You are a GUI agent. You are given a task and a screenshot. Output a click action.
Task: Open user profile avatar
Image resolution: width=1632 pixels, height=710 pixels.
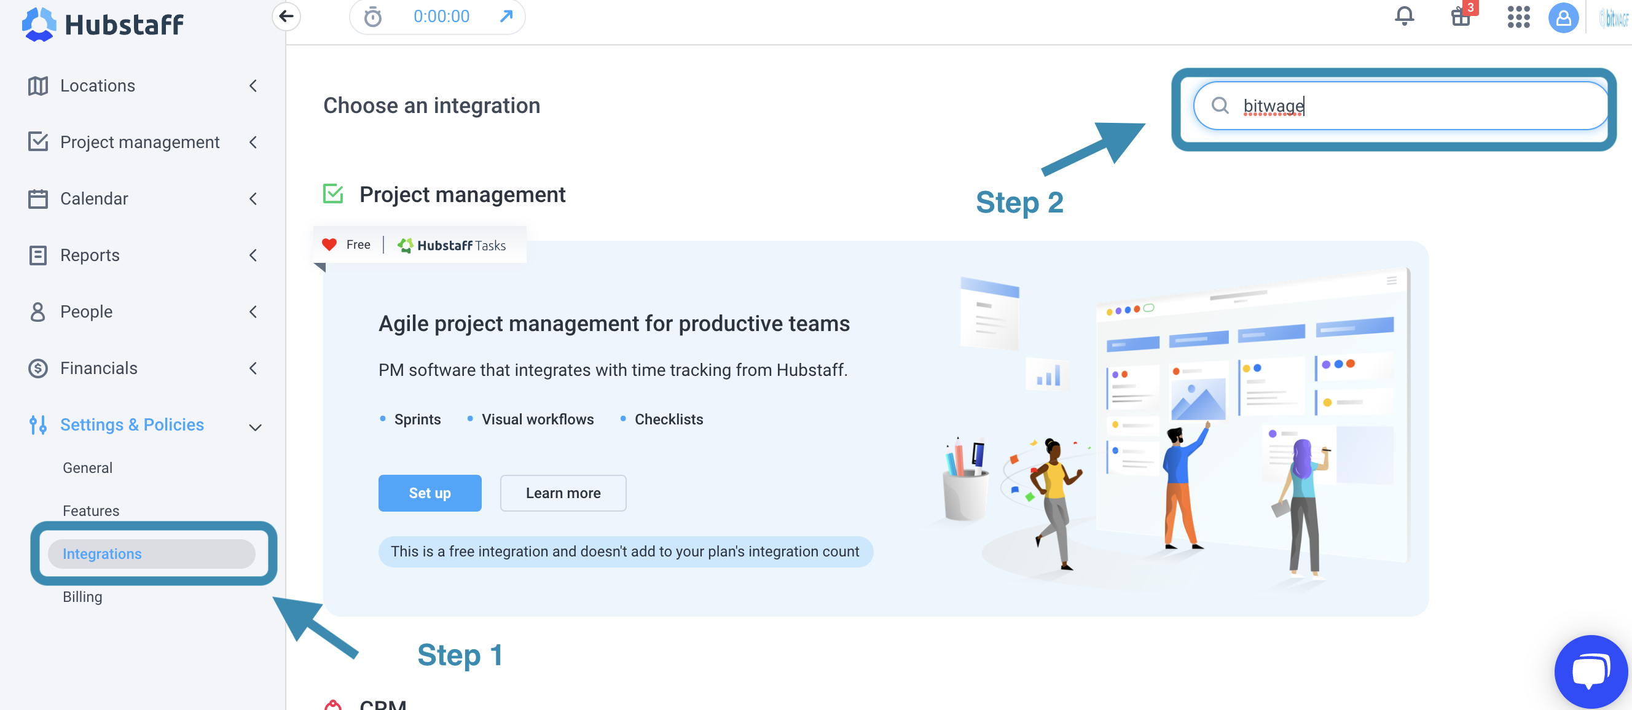tap(1563, 17)
